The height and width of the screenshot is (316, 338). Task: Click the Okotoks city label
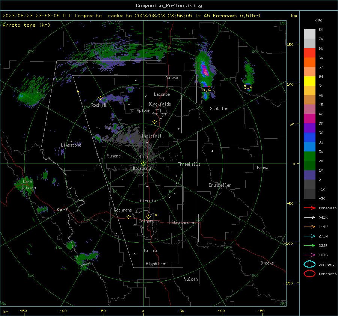(150, 251)
